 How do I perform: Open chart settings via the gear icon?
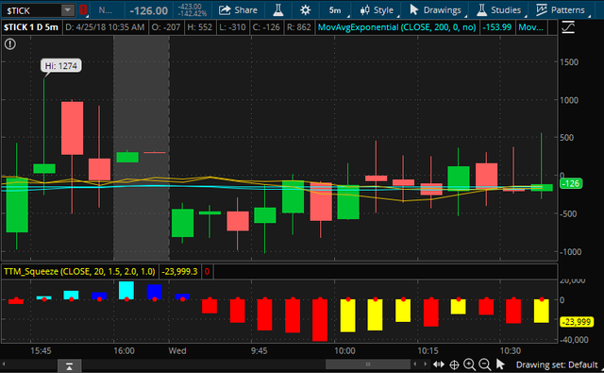pyautogui.click(x=305, y=10)
